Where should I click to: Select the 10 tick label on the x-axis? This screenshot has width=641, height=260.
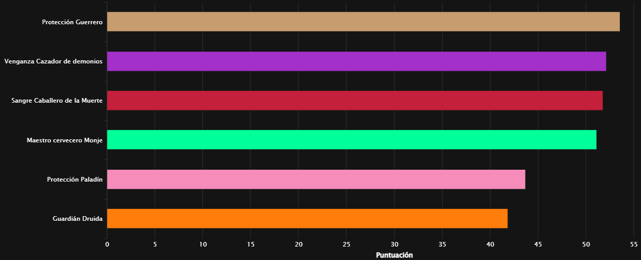coord(203,244)
